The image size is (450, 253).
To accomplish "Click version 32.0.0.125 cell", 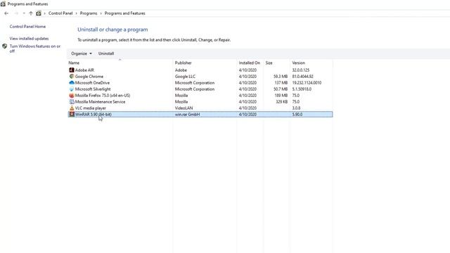I will point(301,70).
